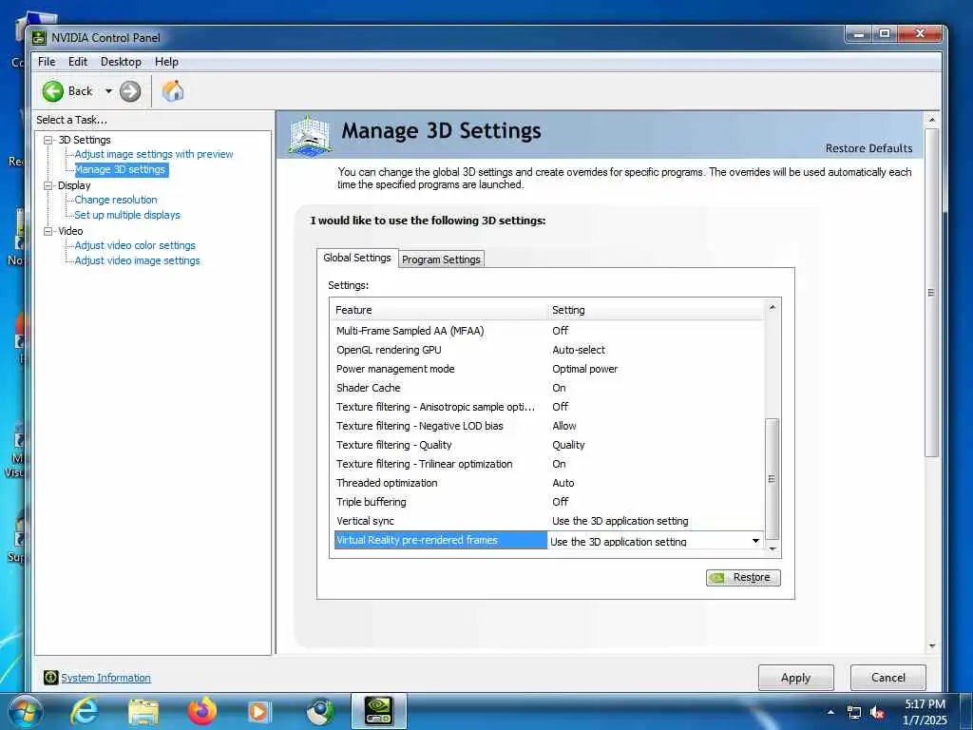
Task: Click the Restore button
Action: 743,577
